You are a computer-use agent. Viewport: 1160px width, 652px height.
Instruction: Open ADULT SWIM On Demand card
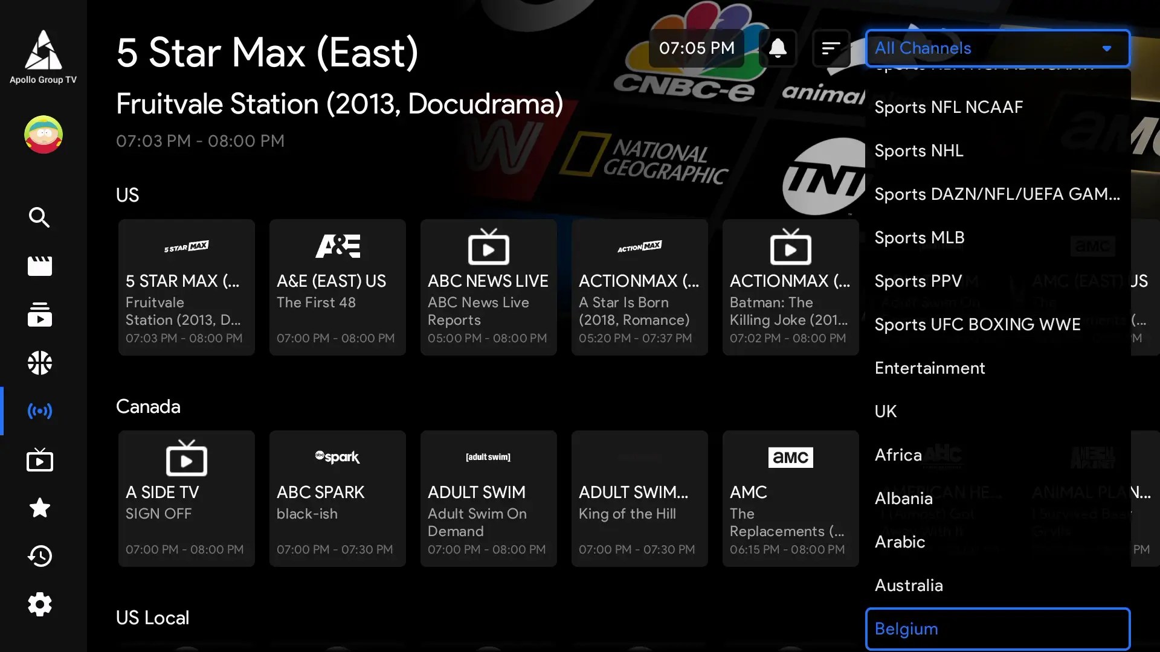tap(488, 499)
